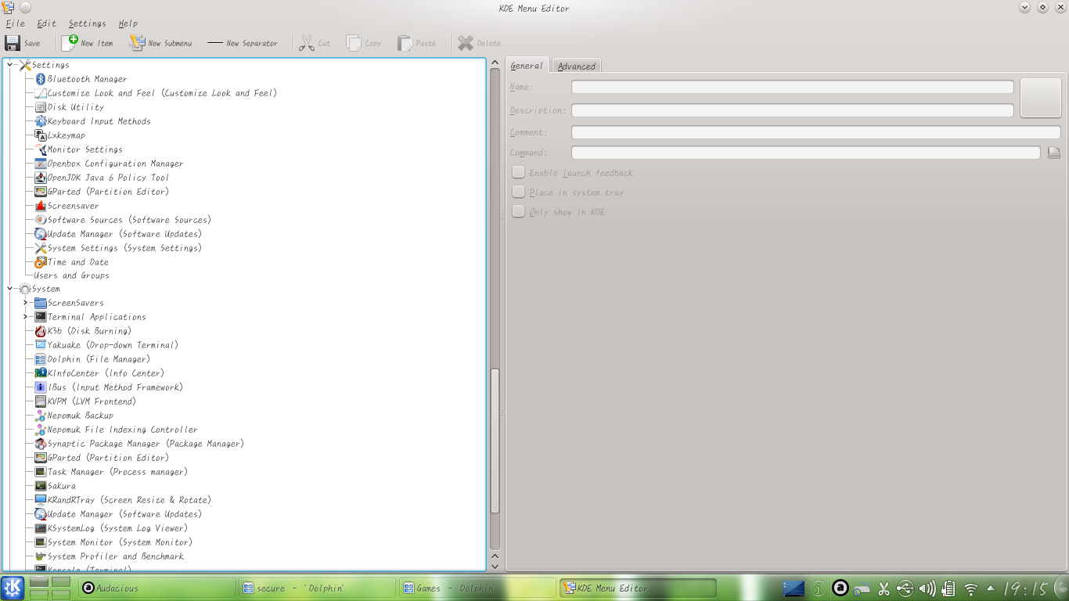The width and height of the screenshot is (1069, 601).
Task: Click the Cut scissors toolbar icon
Action: coord(307,43)
